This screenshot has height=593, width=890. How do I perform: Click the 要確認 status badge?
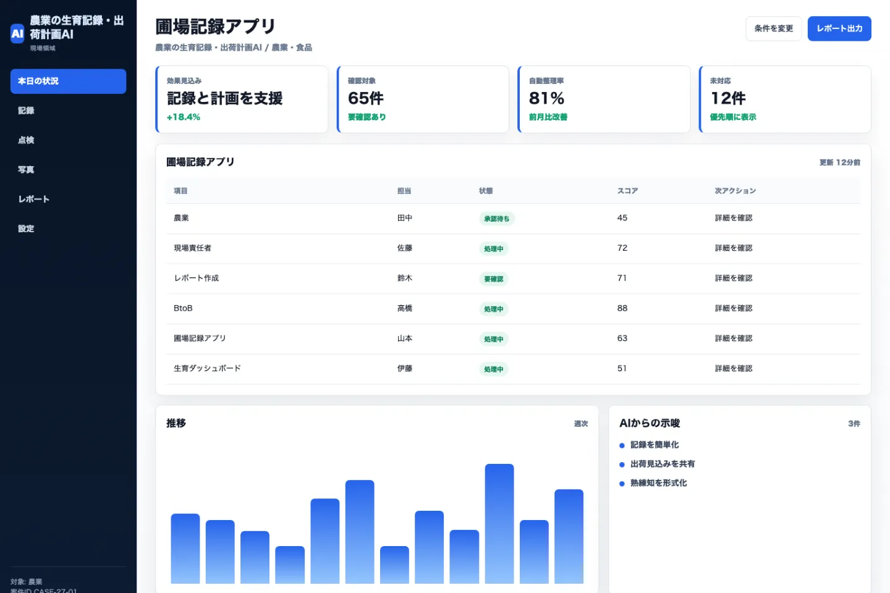pos(494,279)
